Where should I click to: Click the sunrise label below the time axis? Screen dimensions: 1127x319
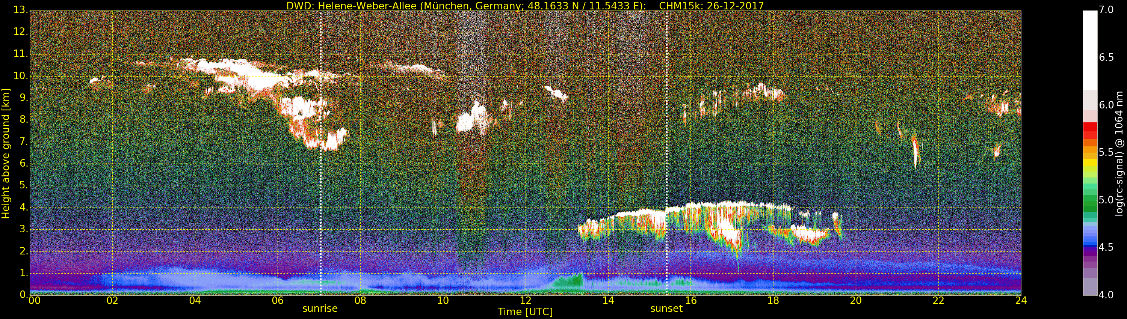320,308
